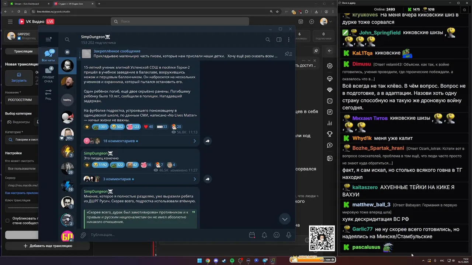472x265 pixels.
Task: Open the pinned message 'Закреплённое сообщение'
Action: (181, 54)
